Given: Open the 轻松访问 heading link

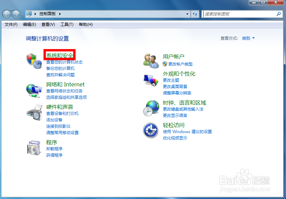Looking at the screenshot, I should point(173,125).
